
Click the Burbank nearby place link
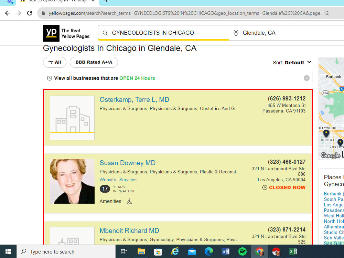coord(333,194)
